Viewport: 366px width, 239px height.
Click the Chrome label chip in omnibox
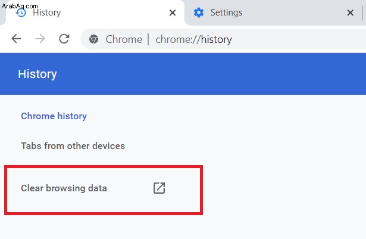pos(124,39)
